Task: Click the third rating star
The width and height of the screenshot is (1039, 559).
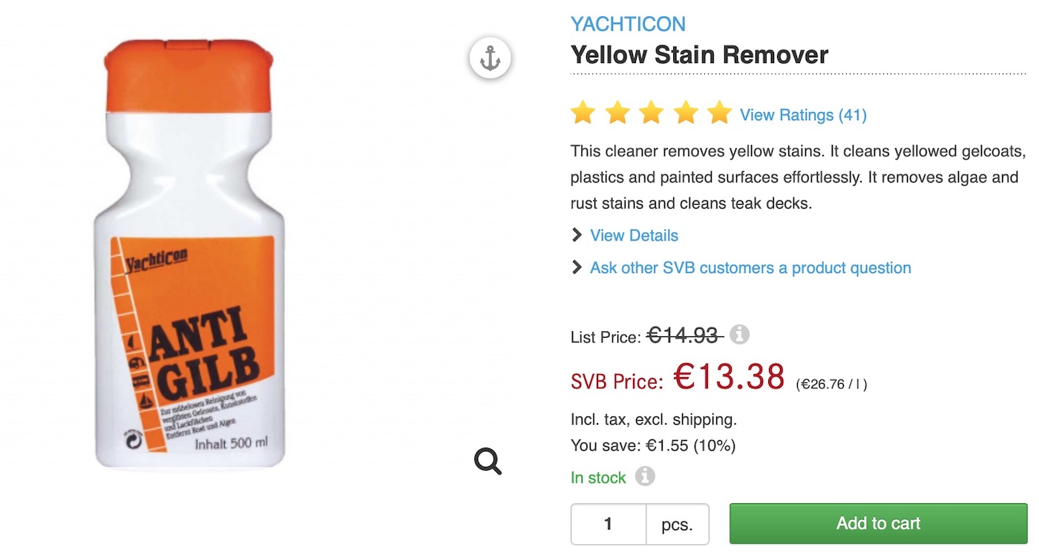Action: 651,114
